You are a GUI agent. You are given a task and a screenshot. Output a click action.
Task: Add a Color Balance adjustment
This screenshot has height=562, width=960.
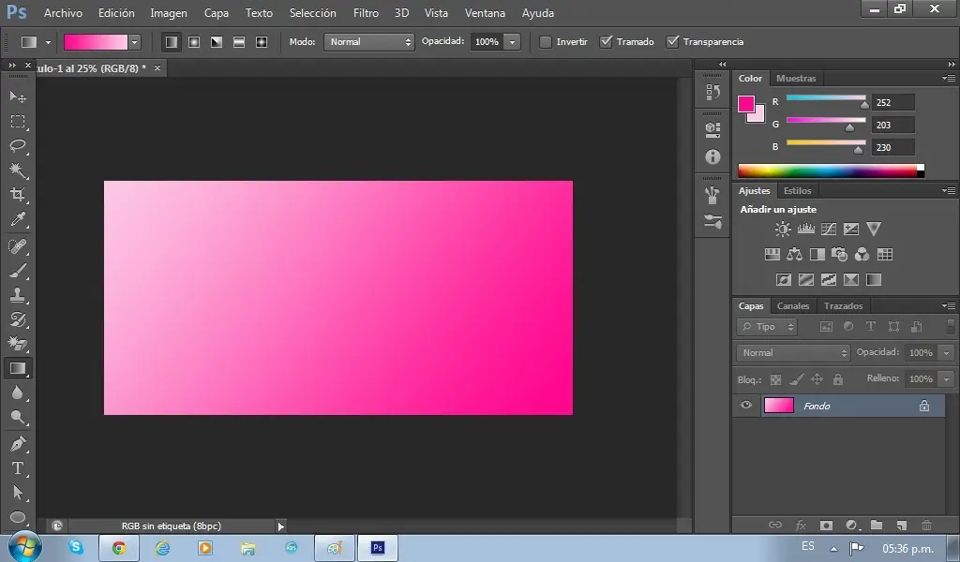click(795, 255)
